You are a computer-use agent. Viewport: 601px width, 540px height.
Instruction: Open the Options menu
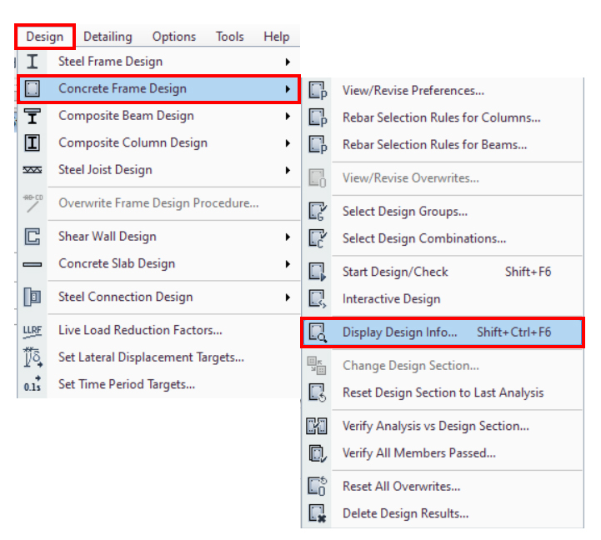[x=174, y=37]
